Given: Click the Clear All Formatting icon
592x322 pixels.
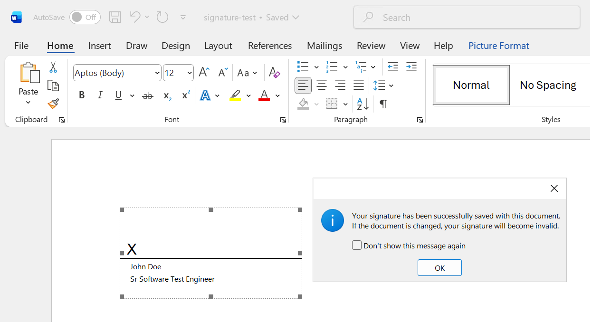Looking at the screenshot, I should click(274, 73).
